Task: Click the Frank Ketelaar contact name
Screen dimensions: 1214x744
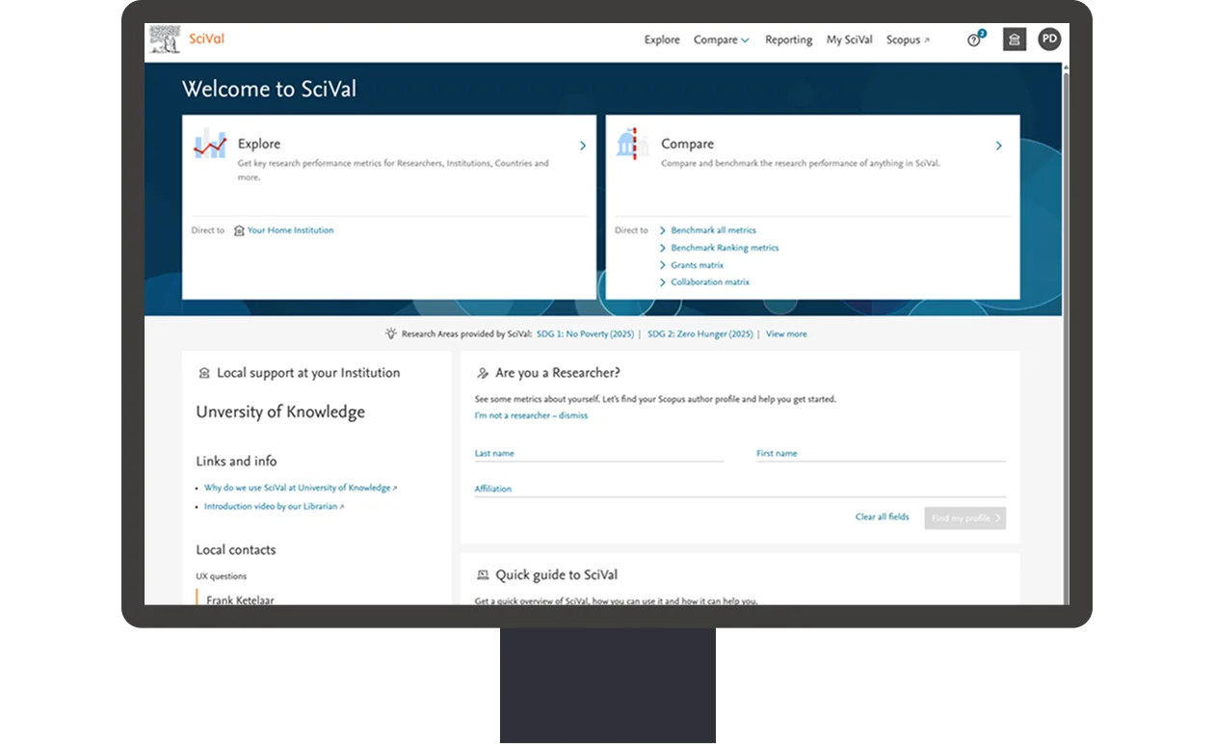Action: (x=240, y=599)
